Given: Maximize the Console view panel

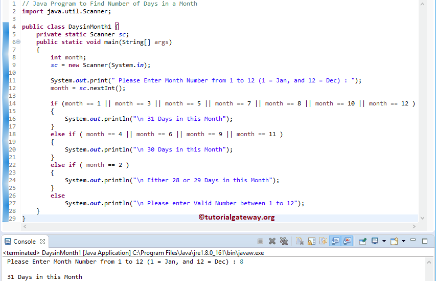Looking at the screenshot, I should [x=425, y=241].
